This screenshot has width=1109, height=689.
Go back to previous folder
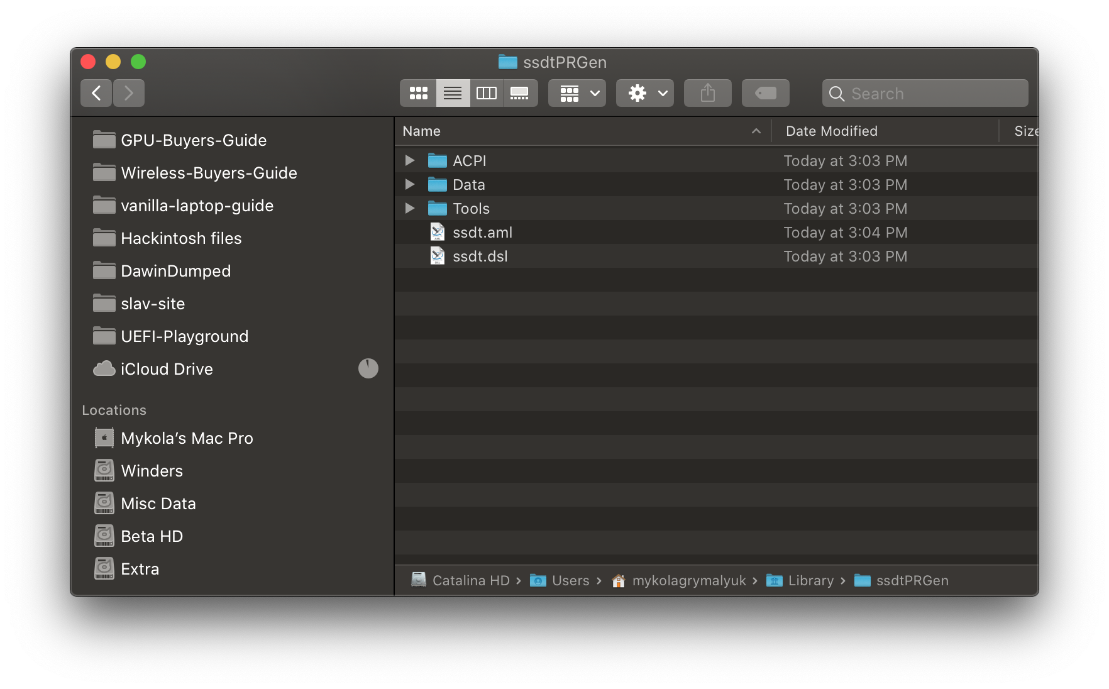tap(96, 94)
